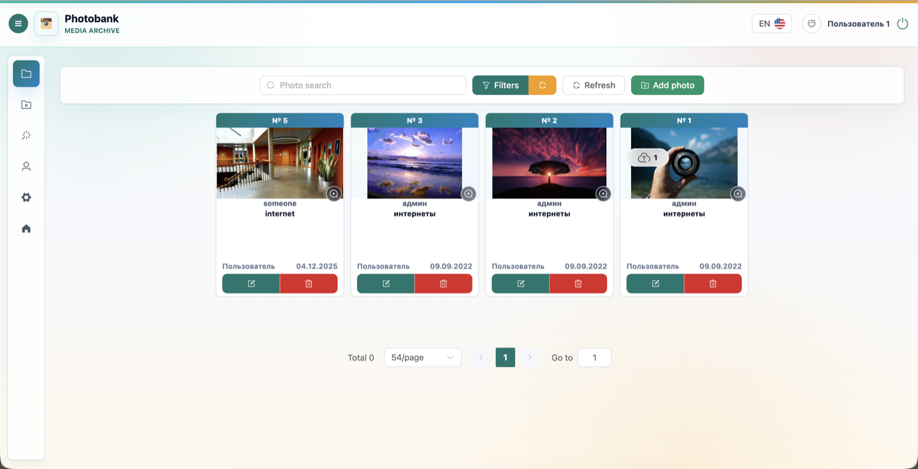
Task: Reset filters with the orange button
Action: (543, 86)
